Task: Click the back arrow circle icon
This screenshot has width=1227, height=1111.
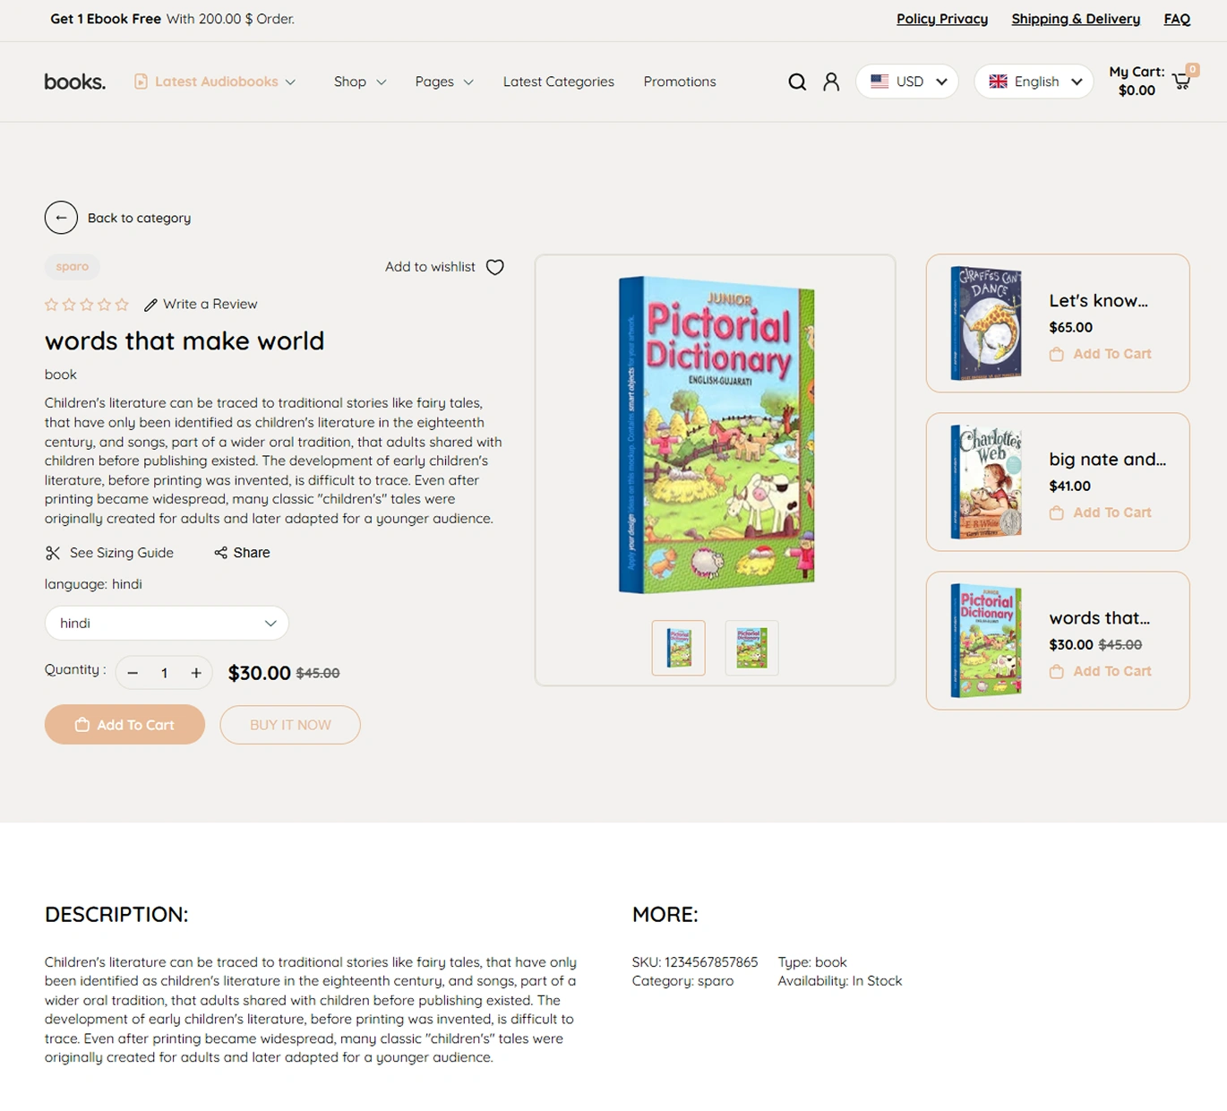Action: (x=61, y=218)
